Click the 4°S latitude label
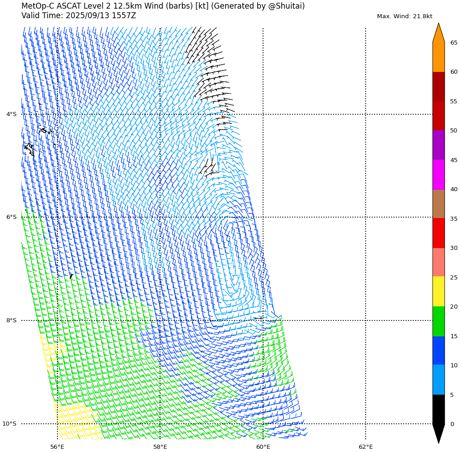Image resolution: width=460 pixels, height=452 pixels. tap(11, 114)
